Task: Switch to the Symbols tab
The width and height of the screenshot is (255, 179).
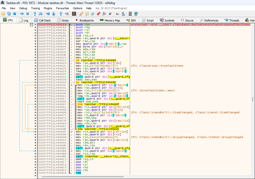Action: [x=167, y=20]
